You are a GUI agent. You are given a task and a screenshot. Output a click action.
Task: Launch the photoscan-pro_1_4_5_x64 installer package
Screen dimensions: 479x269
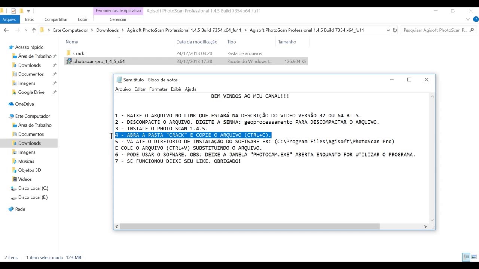pyautogui.click(x=99, y=61)
